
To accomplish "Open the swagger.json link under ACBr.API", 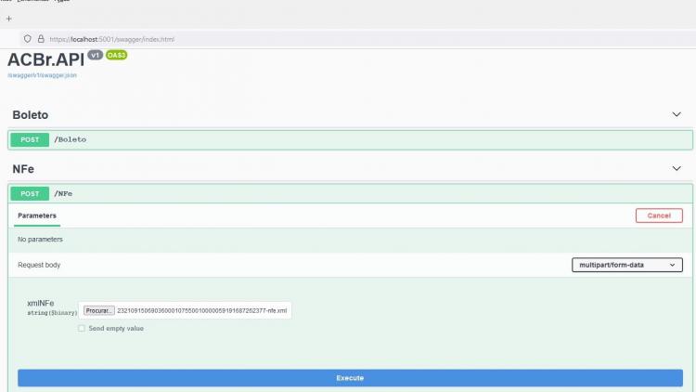I will (42, 75).
